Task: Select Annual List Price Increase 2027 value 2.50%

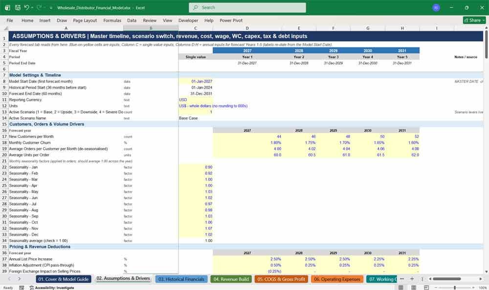Action: tap(247, 259)
